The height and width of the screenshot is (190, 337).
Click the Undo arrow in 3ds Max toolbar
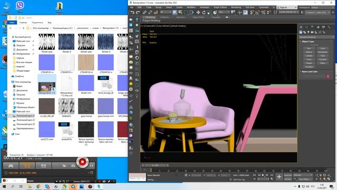[132, 13]
